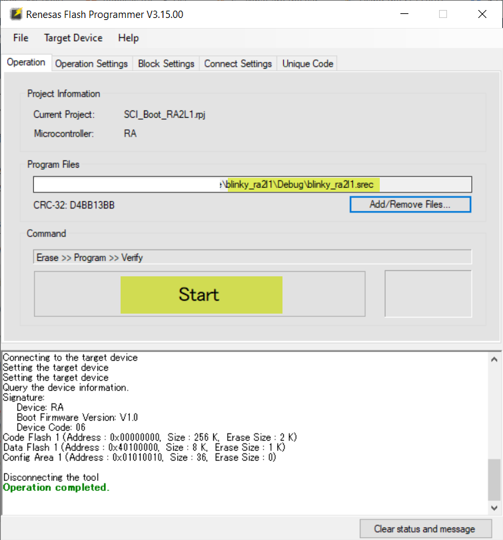Viewport: 503px width, 540px height.
Task: Open the File menu
Action: coord(21,38)
